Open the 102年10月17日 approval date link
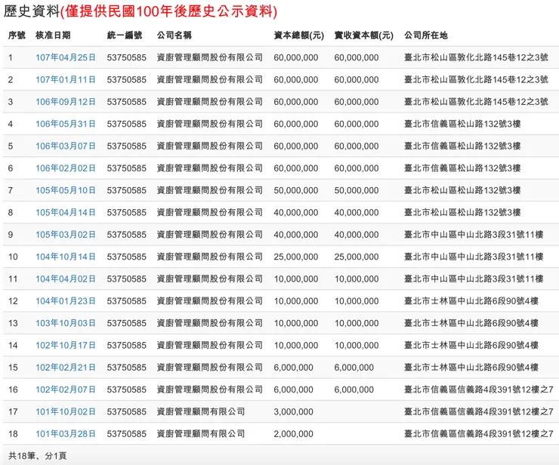This screenshot has width=559, height=465. (66, 345)
